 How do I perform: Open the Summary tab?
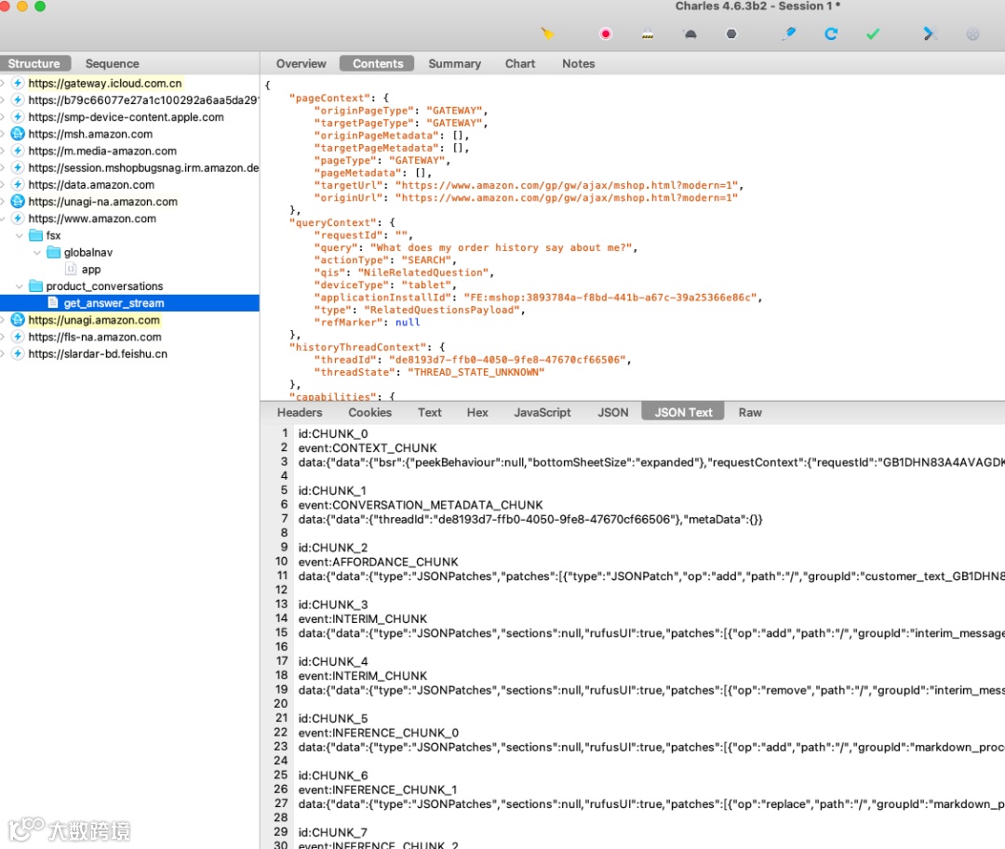click(x=454, y=63)
